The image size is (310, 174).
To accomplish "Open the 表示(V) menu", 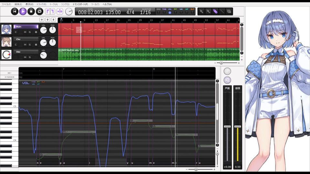I will pos(29,4).
